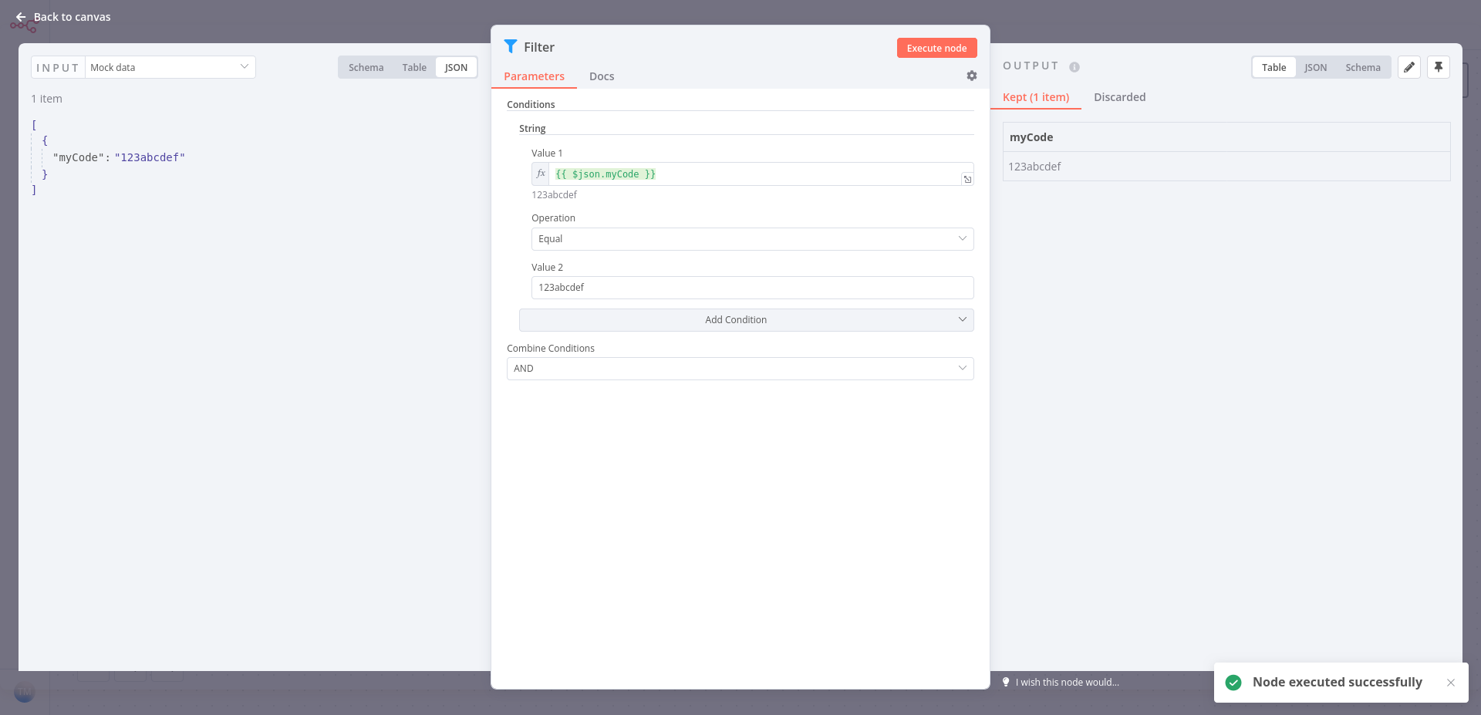
Task: Expand the Add Condition dropdown
Action: coord(746,320)
